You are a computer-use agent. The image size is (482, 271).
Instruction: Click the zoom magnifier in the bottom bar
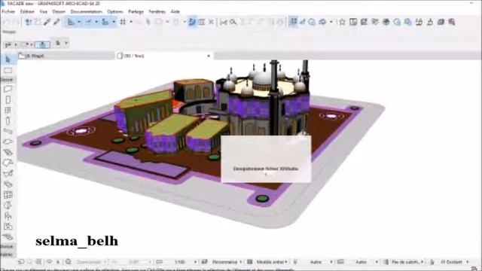coord(38,262)
